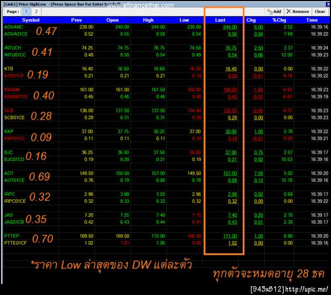
Task: Select the KBAN01CE symbol
Action: [x=16, y=96]
